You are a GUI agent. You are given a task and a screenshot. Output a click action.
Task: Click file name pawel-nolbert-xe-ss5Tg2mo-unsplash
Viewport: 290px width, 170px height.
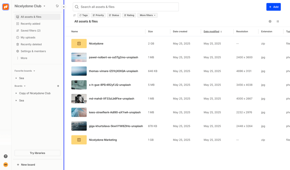click(x=113, y=58)
